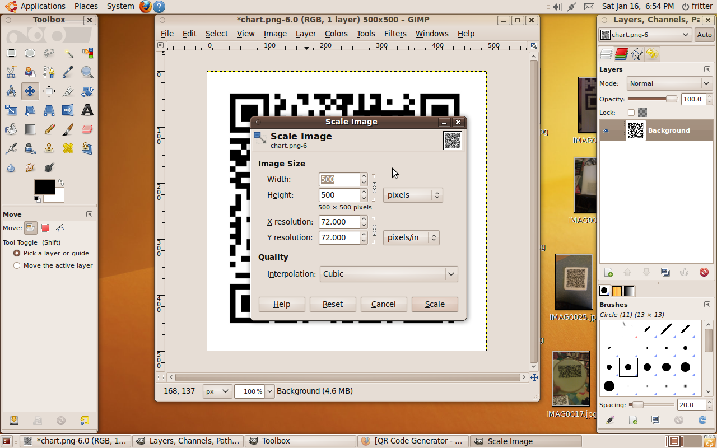Toggle the Background layer visibility eye
The width and height of the screenshot is (717, 448).
coord(606,130)
